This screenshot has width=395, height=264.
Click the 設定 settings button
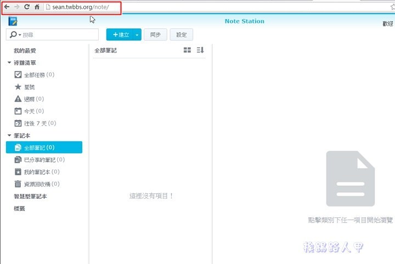(x=182, y=35)
